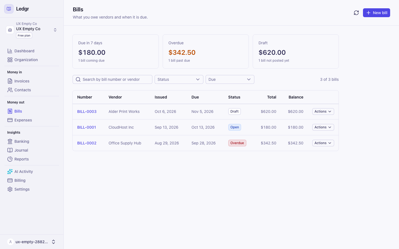Click the AI Activity sparkle icon
The image size is (399, 249).
point(10,172)
